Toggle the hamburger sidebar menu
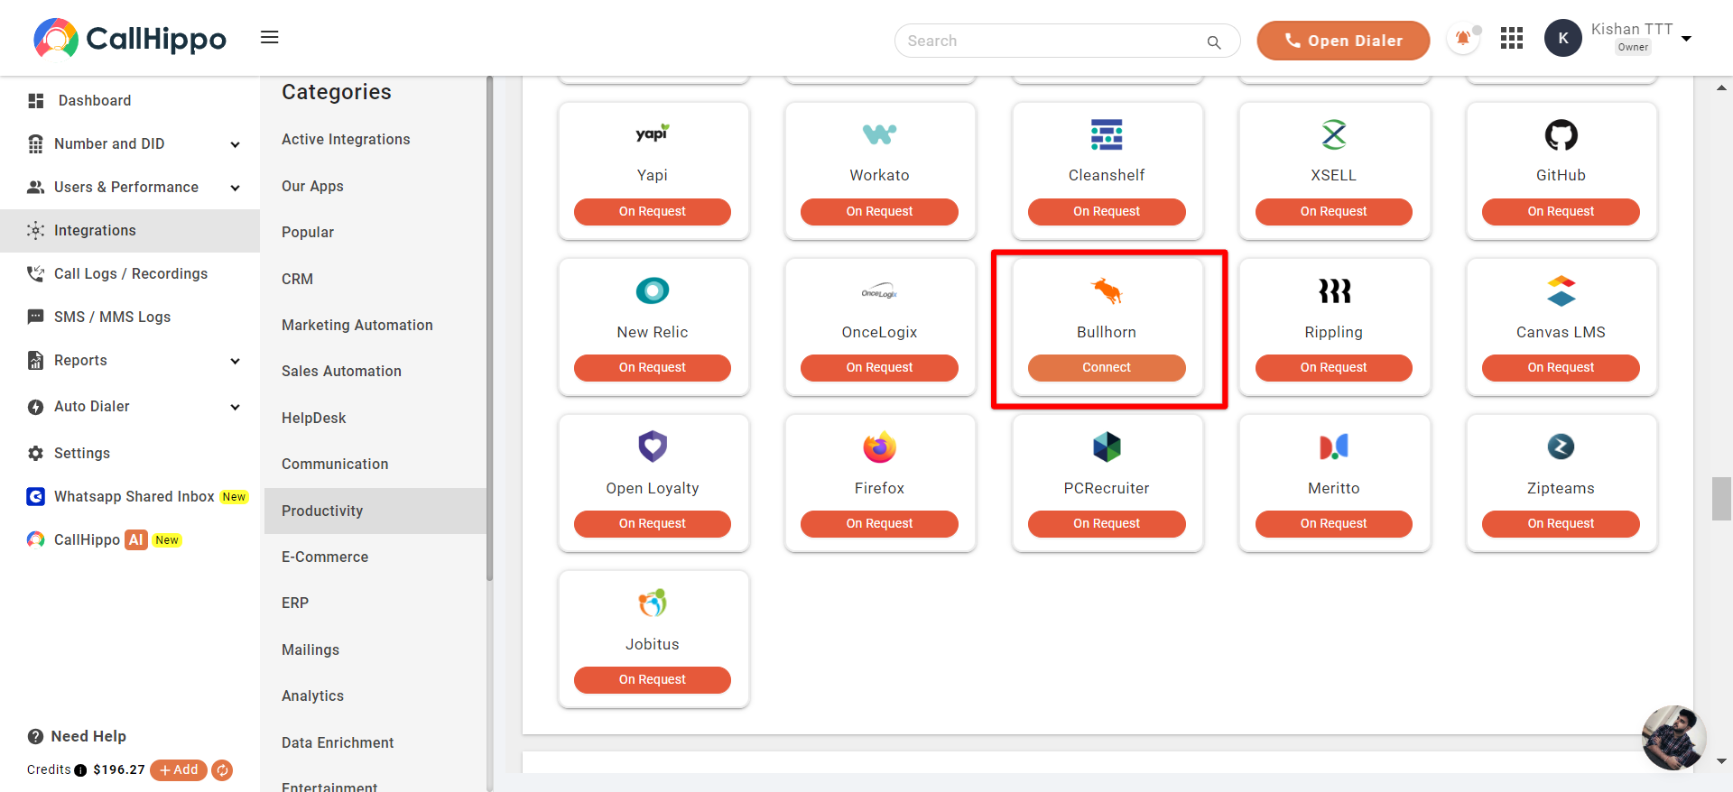1733x792 pixels. point(269,37)
